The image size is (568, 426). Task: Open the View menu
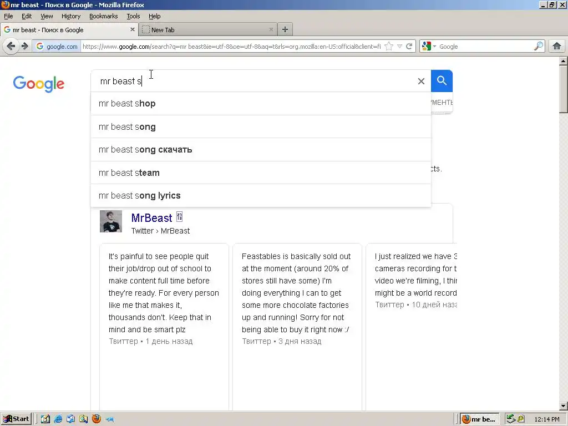tap(47, 16)
